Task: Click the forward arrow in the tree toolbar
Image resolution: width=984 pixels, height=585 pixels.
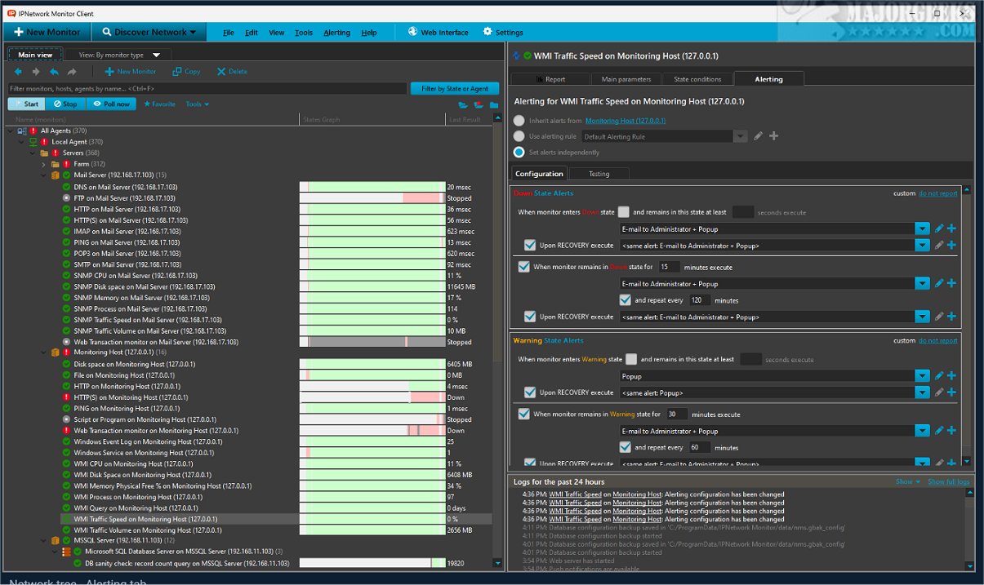Action: [36, 72]
